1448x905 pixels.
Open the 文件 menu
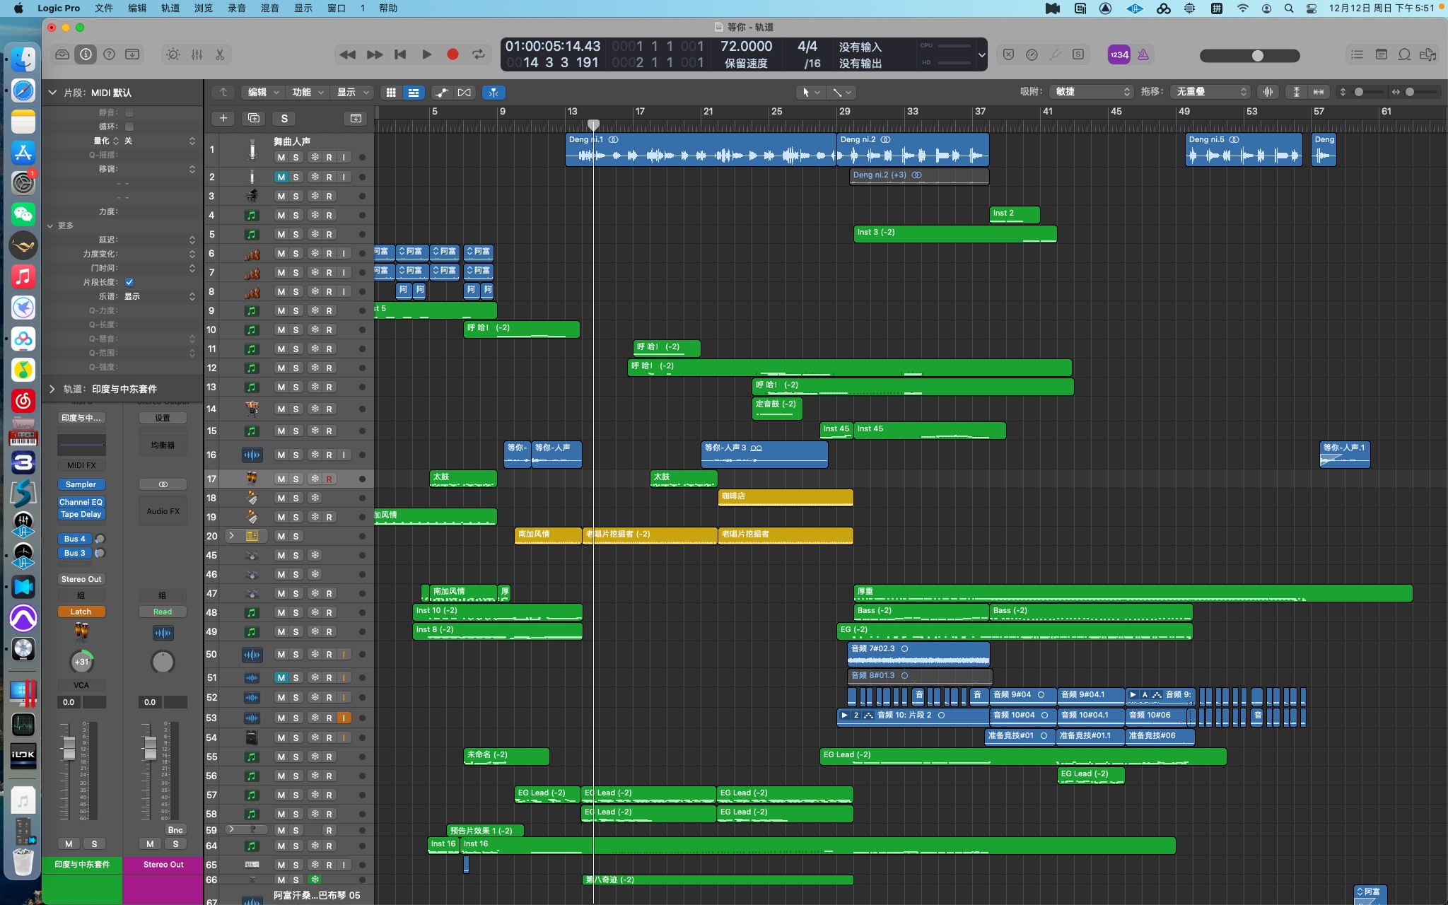104,8
